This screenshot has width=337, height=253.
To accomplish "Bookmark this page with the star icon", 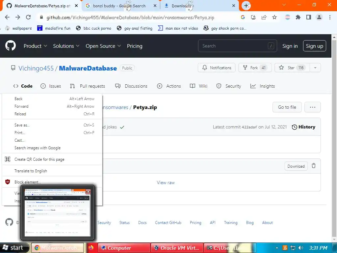I will (274, 17).
